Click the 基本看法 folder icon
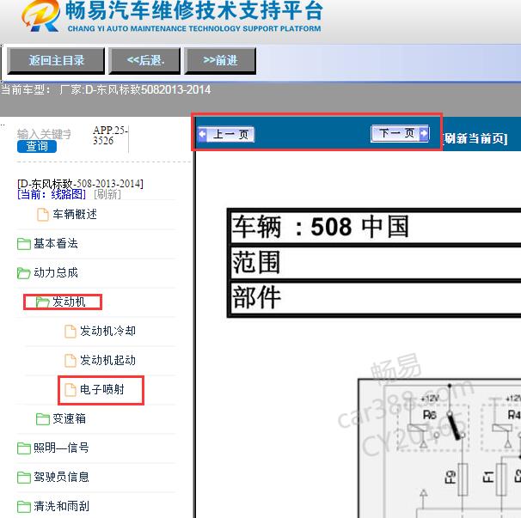Screen dimensions: 521x518 click(x=23, y=244)
